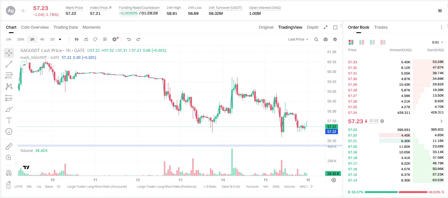
Task: Open chart settings gear icon
Action: click(335, 39)
